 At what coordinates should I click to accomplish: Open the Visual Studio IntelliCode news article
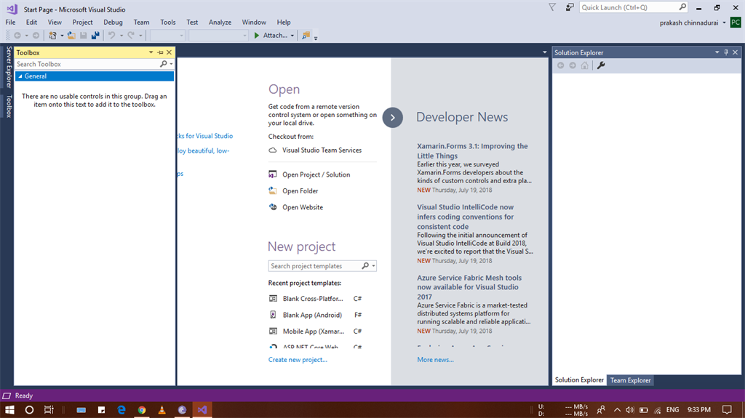pyautogui.click(x=465, y=217)
